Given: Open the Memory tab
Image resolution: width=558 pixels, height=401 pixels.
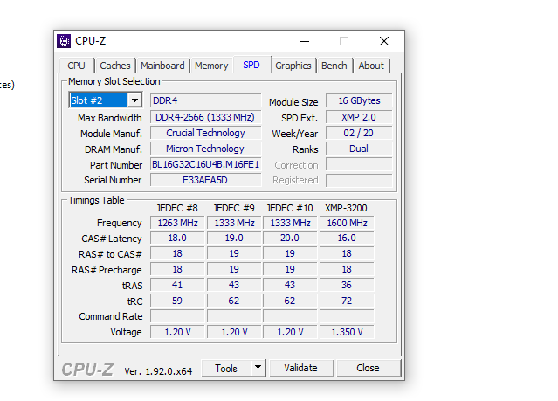Looking at the screenshot, I should 211,66.
